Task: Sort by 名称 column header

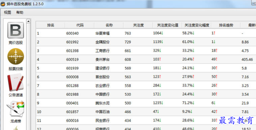Action: pyautogui.click(x=109, y=25)
